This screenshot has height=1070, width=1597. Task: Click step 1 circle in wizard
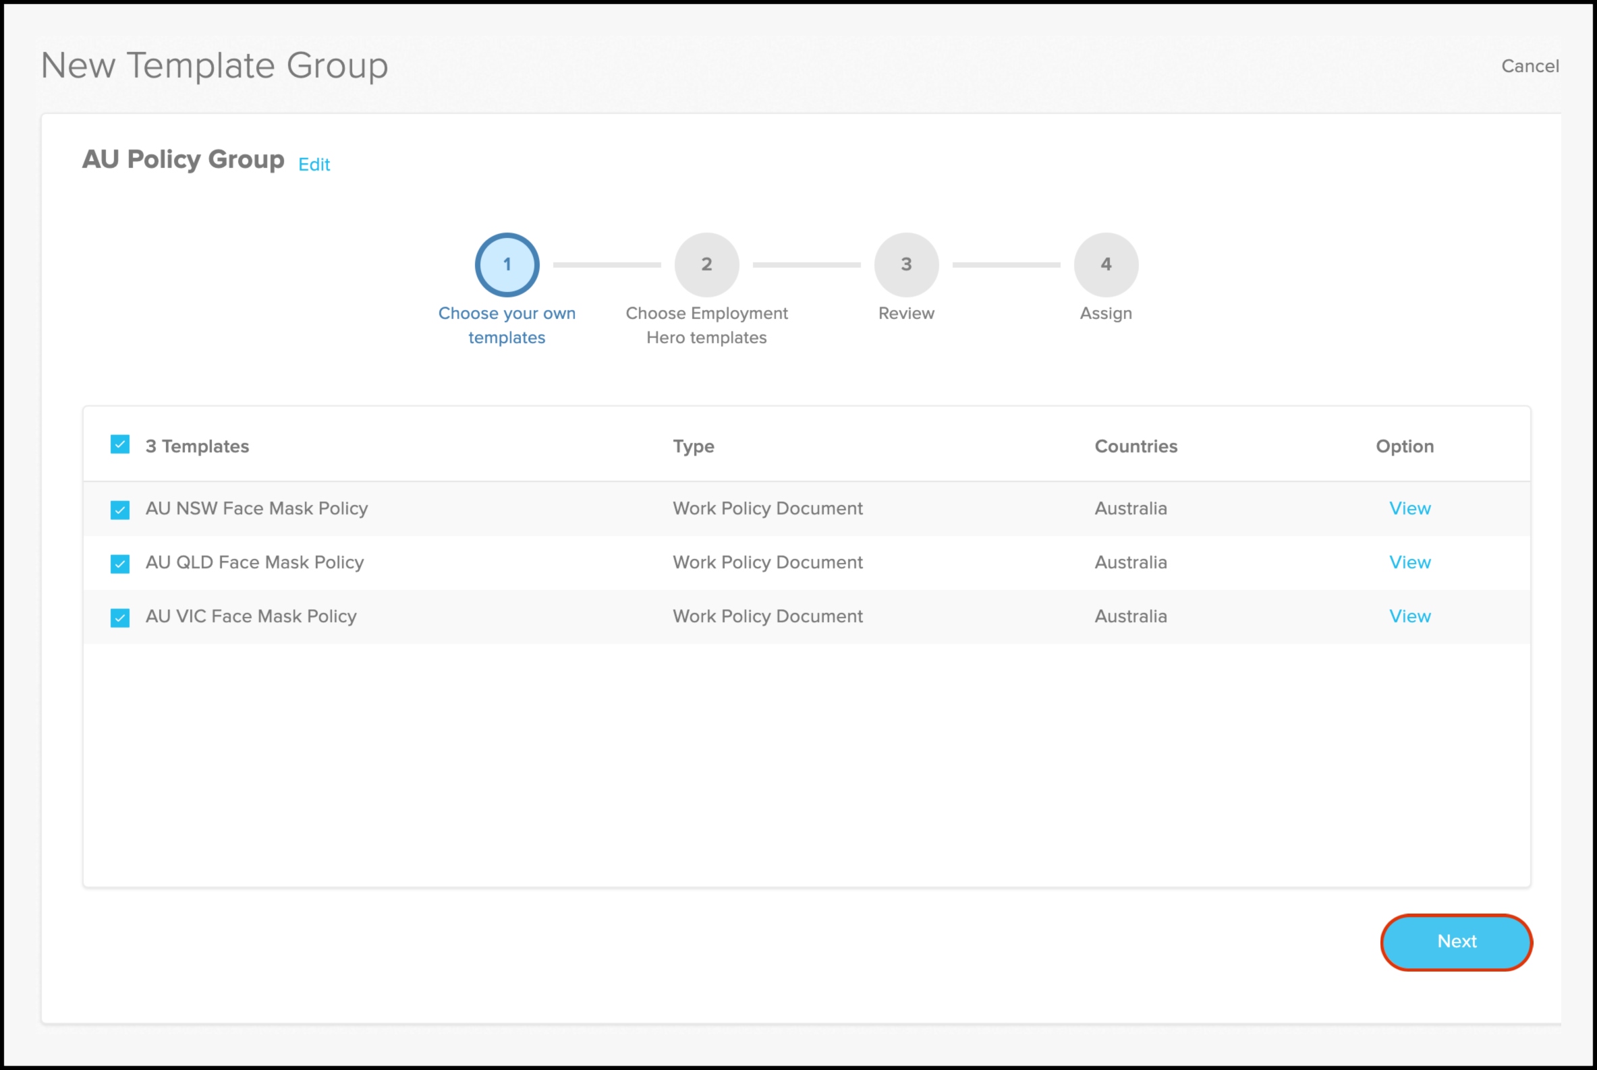[507, 265]
